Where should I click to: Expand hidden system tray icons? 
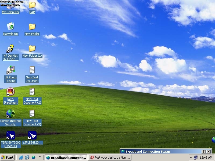(191, 158)
